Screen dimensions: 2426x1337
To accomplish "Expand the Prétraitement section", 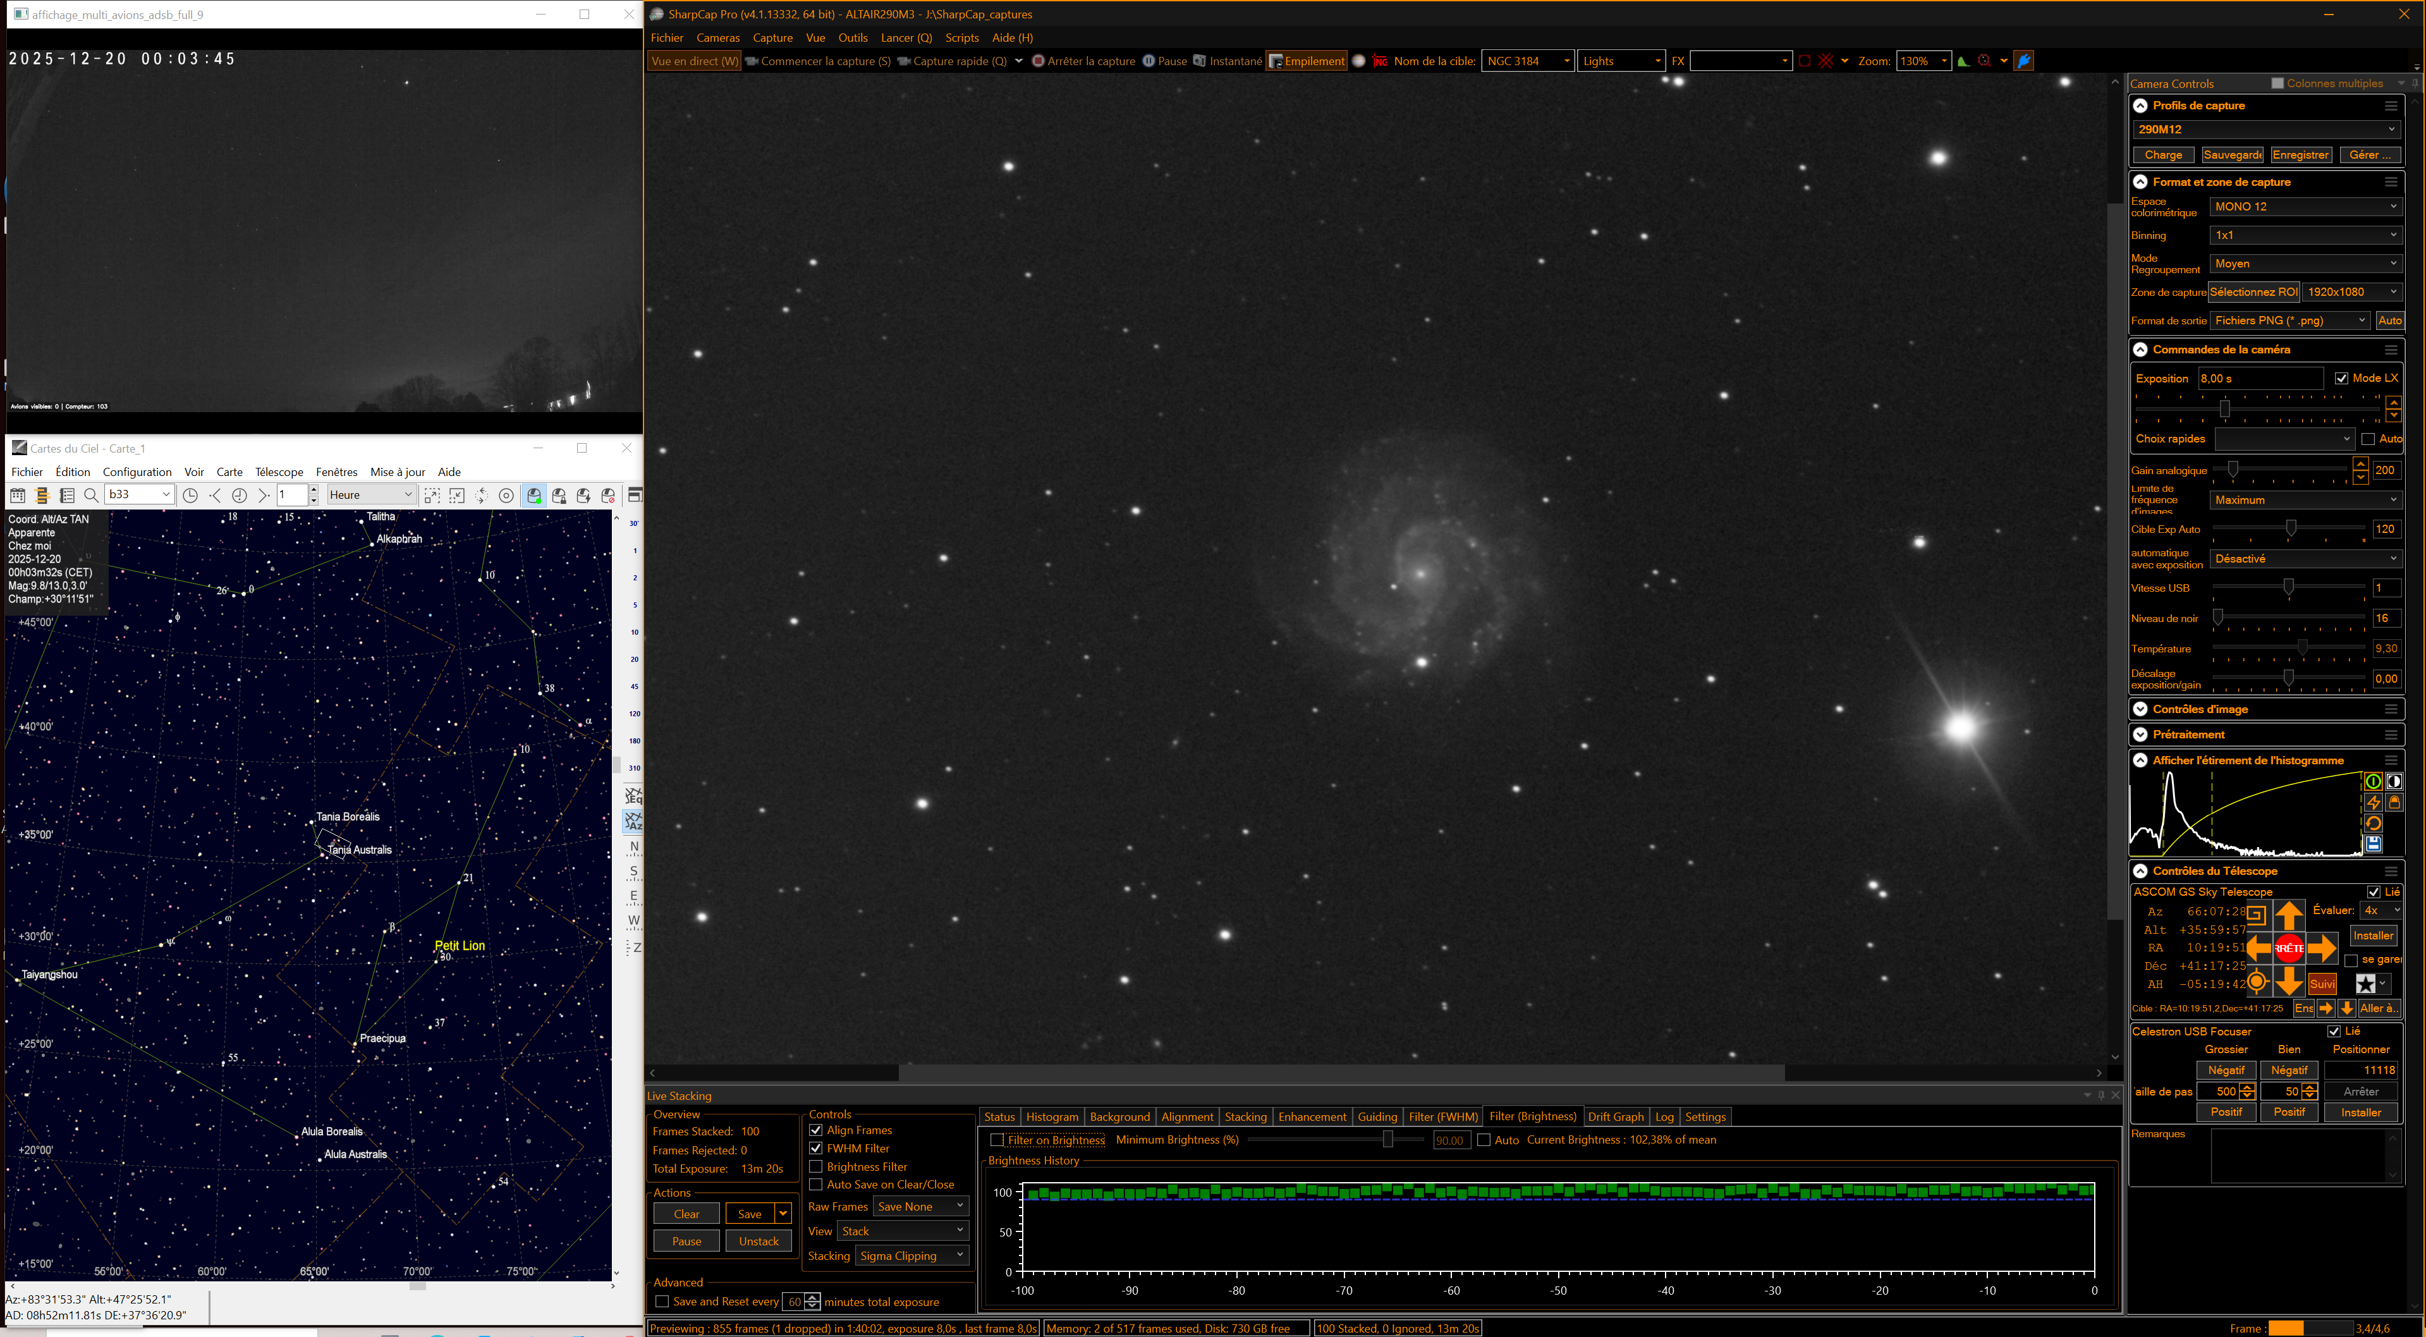I will pos(2141,735).
